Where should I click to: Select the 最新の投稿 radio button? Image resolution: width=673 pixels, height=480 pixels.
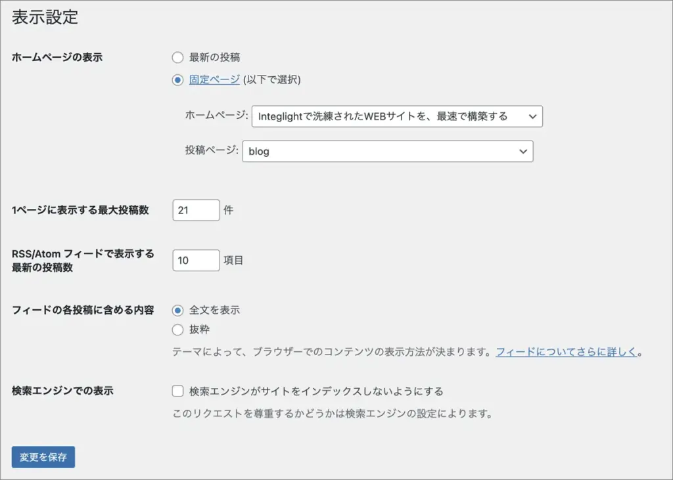point(177,57)
